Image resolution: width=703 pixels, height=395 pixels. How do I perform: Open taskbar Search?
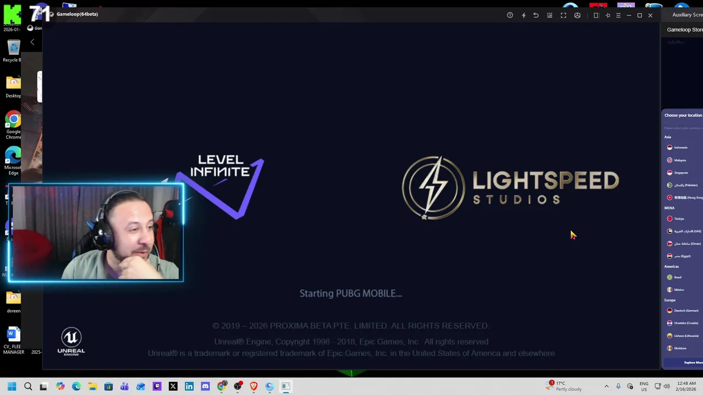click(x=28, y=386)
